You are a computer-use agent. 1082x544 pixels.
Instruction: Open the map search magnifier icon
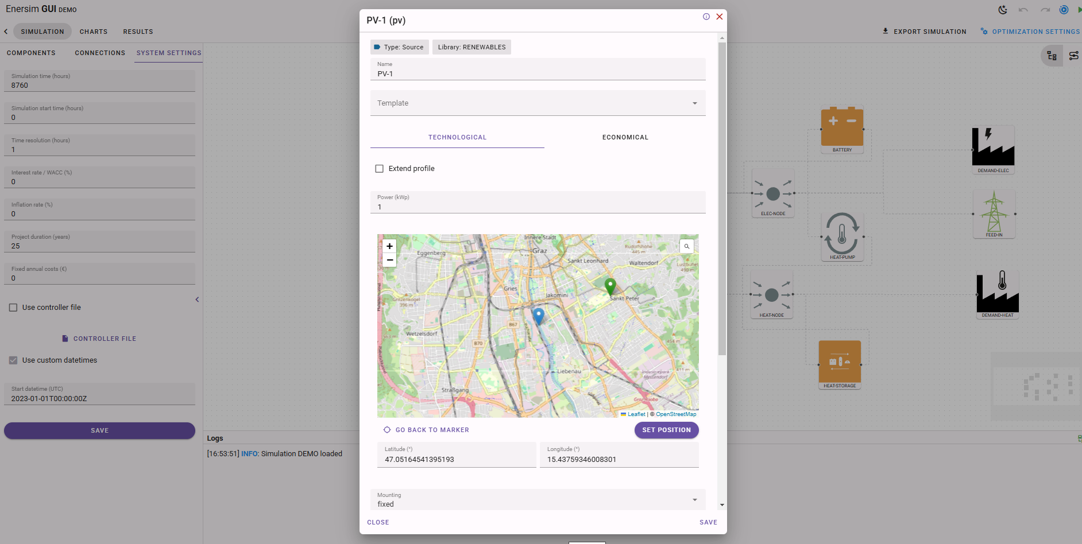pyautogui.click(x=686, y=246)
